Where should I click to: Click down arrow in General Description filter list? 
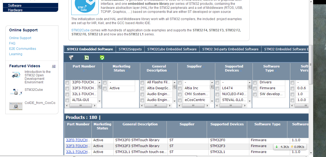(174, 101)
